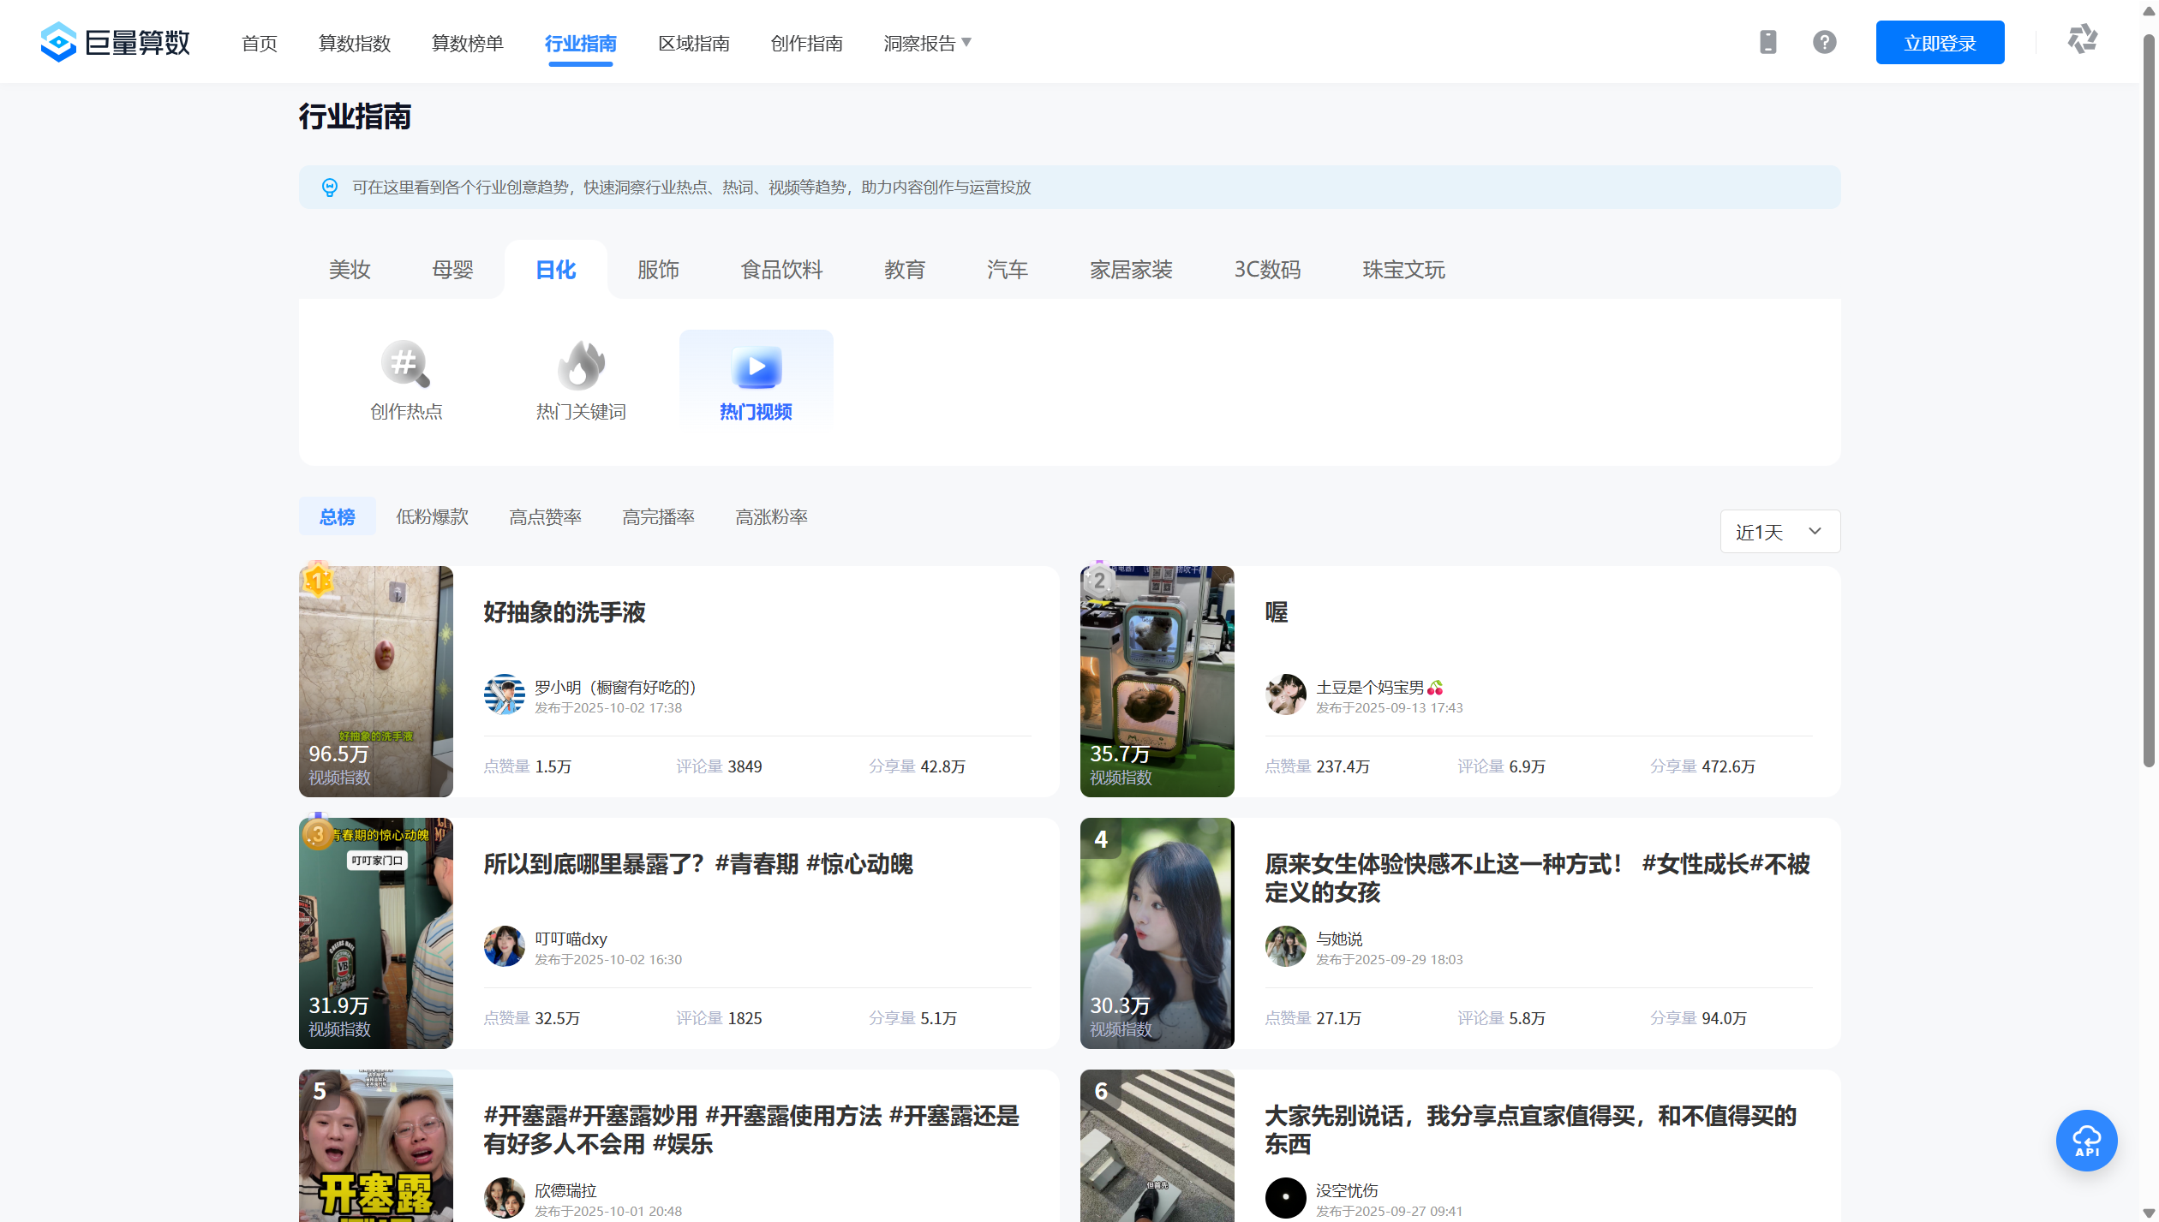Switch ranking filter to 高涨粉率
Image resolution: width=2159 pixels, height=1222 pixels.
click(771, 516)
